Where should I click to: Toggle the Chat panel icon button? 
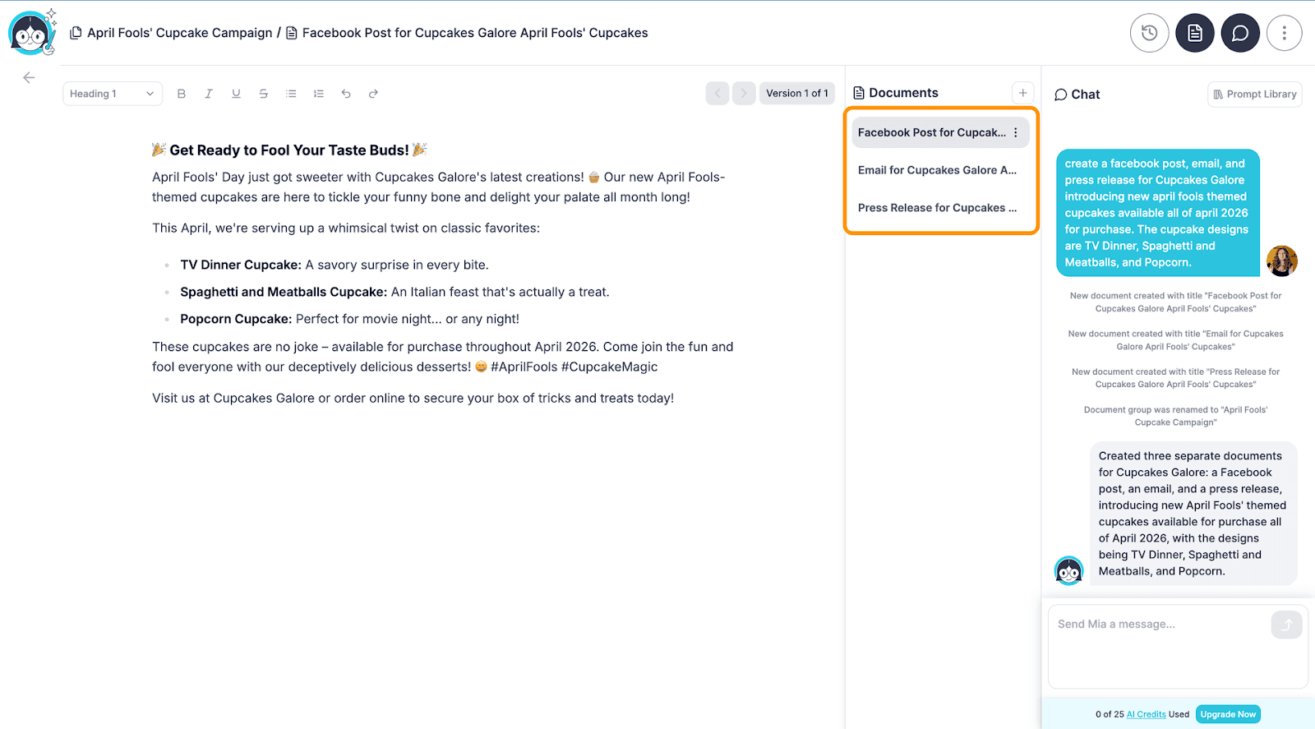coord(1239,33)
